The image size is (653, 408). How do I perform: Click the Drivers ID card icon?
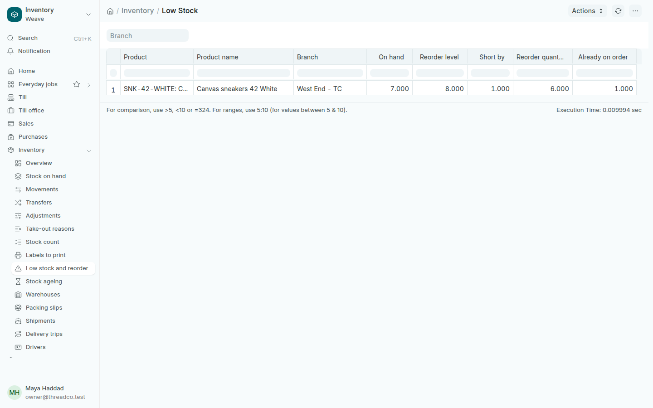pos(18,347)
